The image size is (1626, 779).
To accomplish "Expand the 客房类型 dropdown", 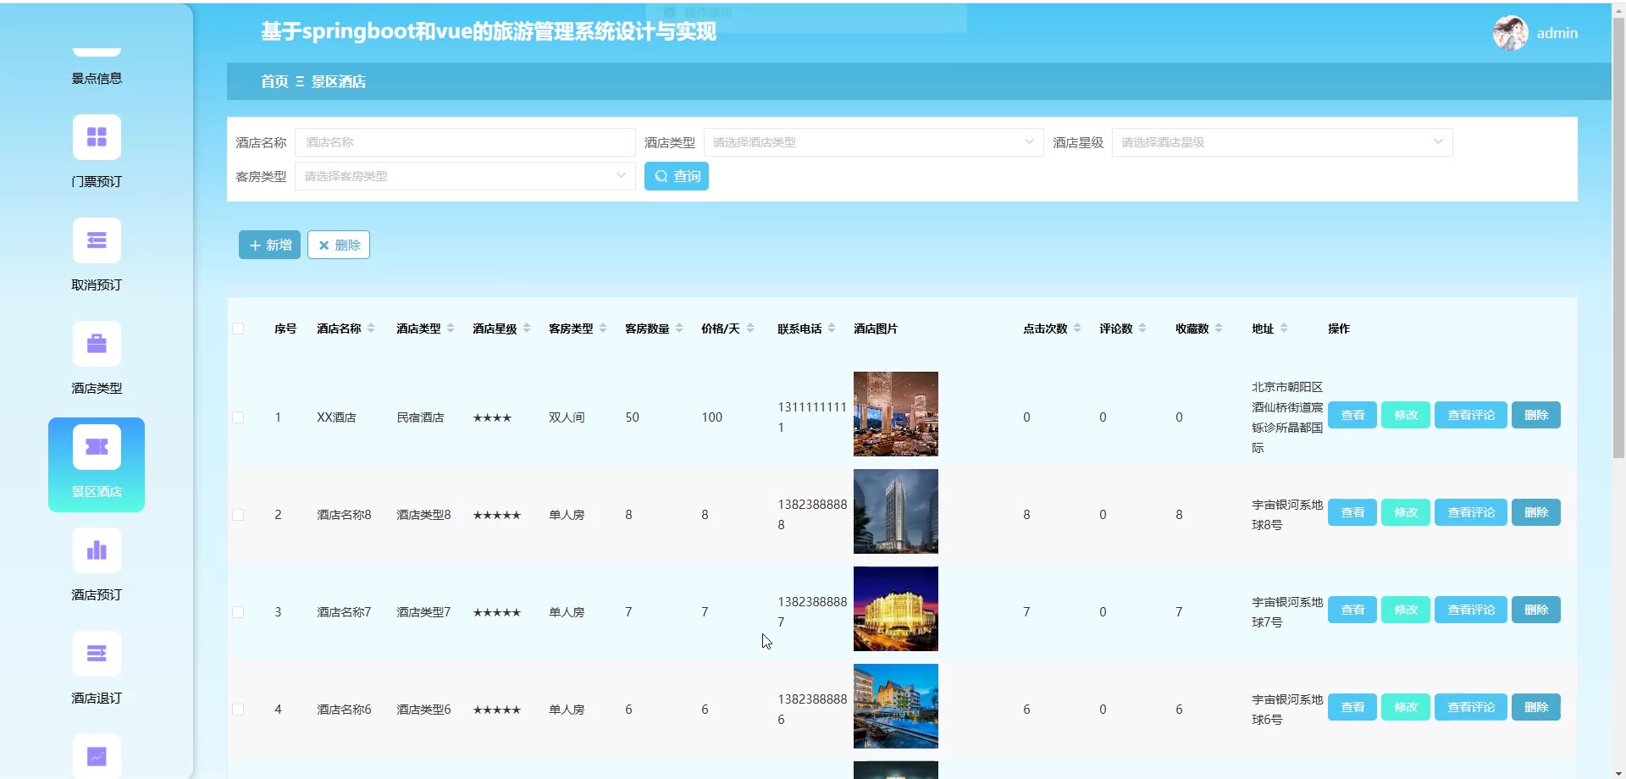I will tap(464, 176).
